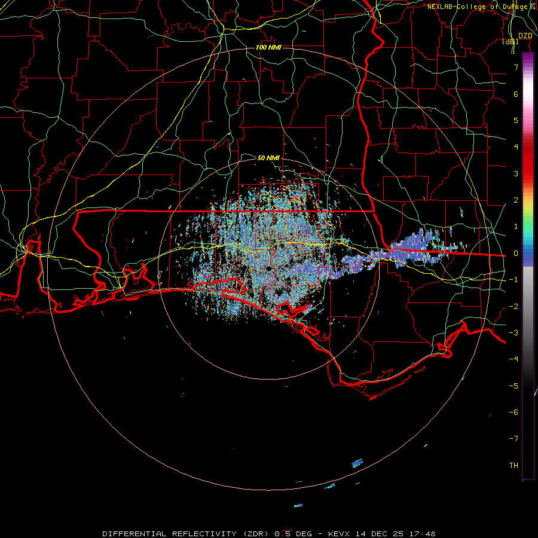Click the [dB] units label
The height and width of the screenshot is (538, 538).
point(511,41)
